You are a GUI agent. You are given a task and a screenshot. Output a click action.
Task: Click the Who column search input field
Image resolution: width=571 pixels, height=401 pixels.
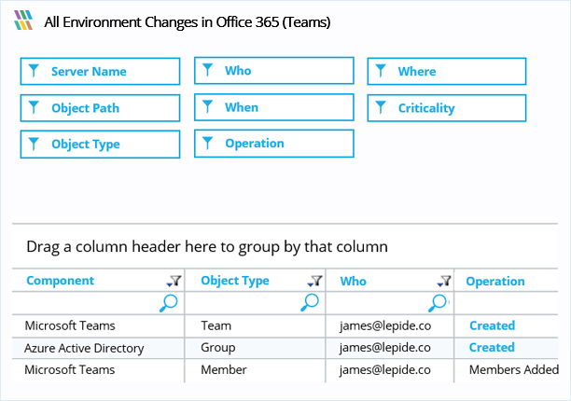point(390,303)
